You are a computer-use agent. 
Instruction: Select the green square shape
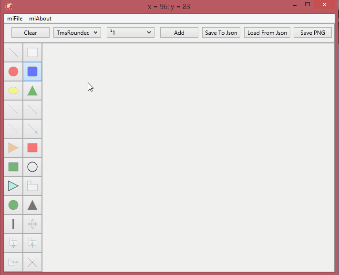coord(13,167)
